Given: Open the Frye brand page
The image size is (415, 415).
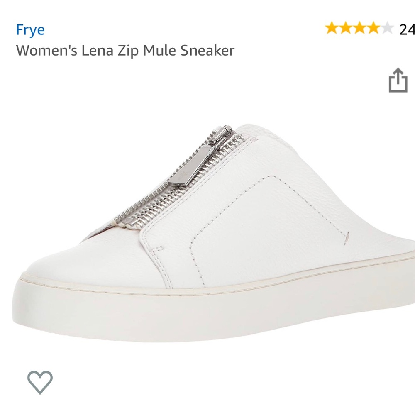Looking at the screenshot, I should pos(29,29).
